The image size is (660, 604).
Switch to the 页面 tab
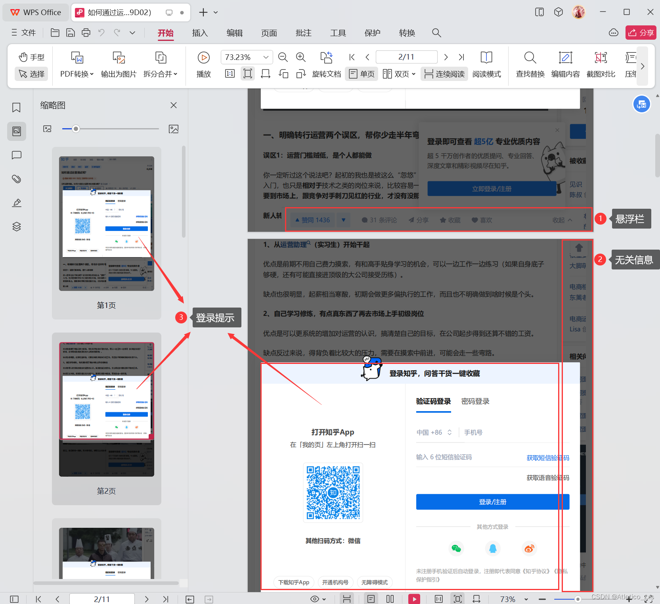269,33
